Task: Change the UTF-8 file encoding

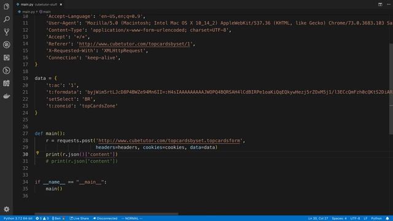Action: point(355,219)
